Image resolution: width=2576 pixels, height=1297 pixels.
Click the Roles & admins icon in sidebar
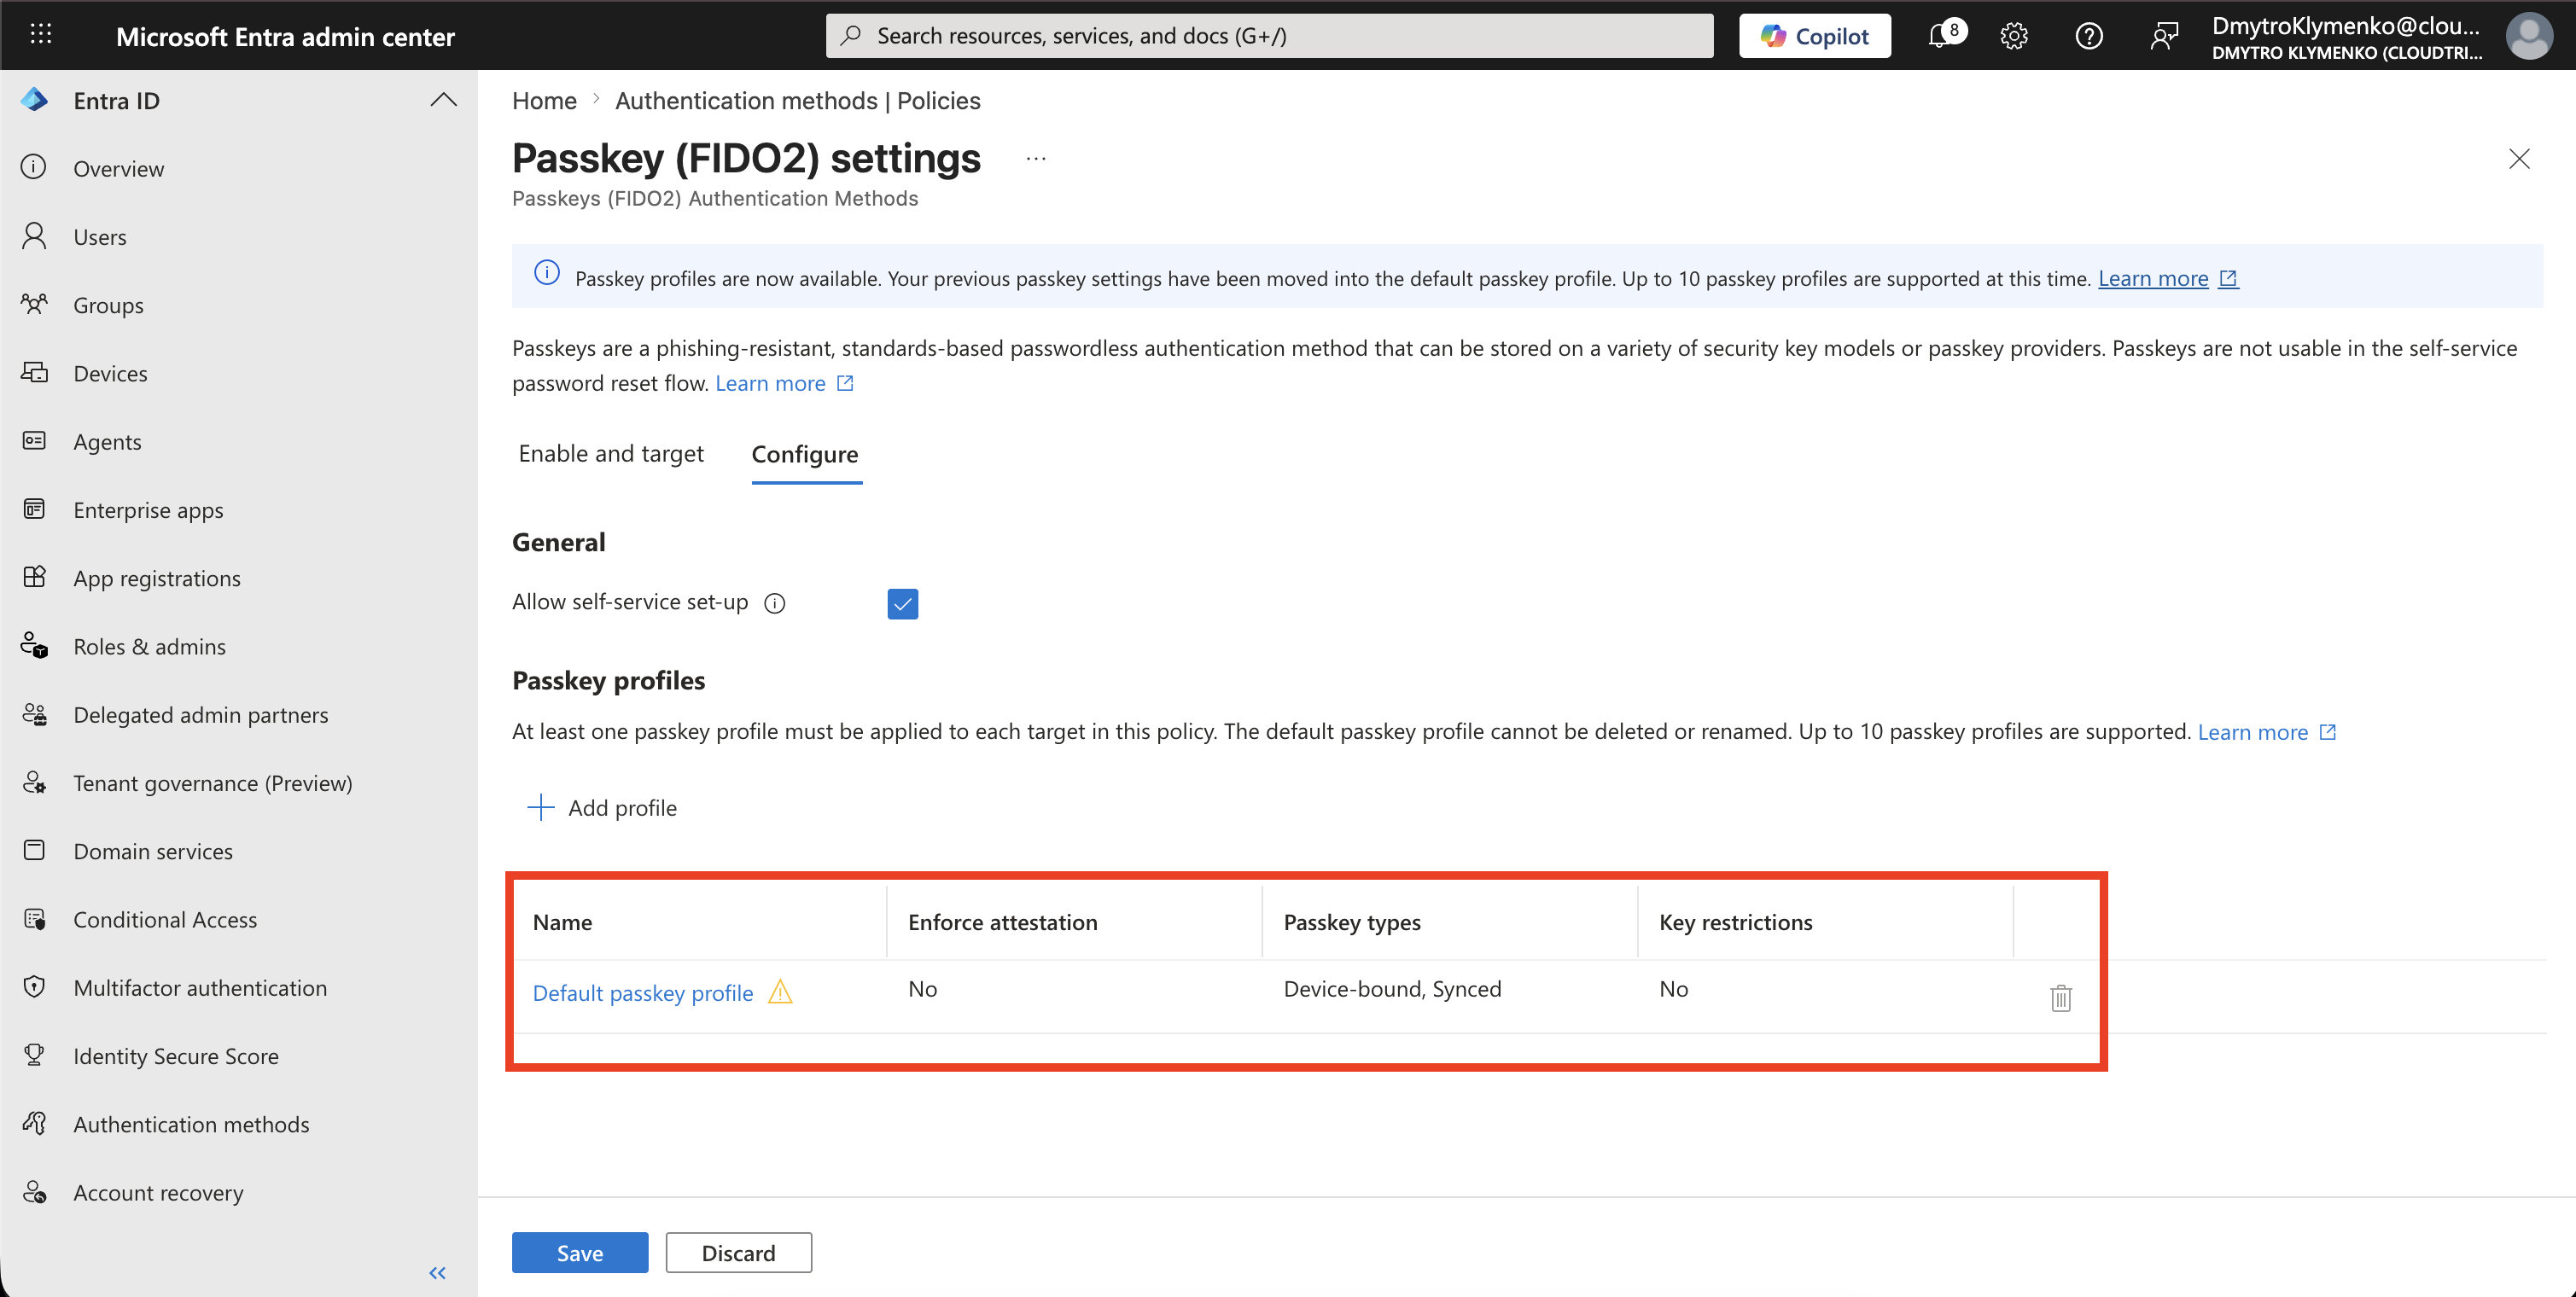coord(34,646)
